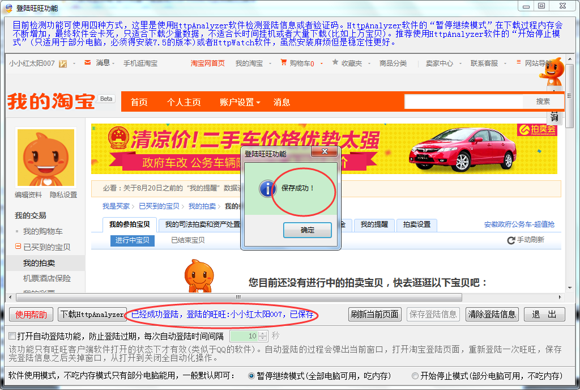Image resolution: width=580 pixels, height=390 pixels.
Task: Click the 手动刷新 refresh arrow icon
Action: click(x=511, y=240)
